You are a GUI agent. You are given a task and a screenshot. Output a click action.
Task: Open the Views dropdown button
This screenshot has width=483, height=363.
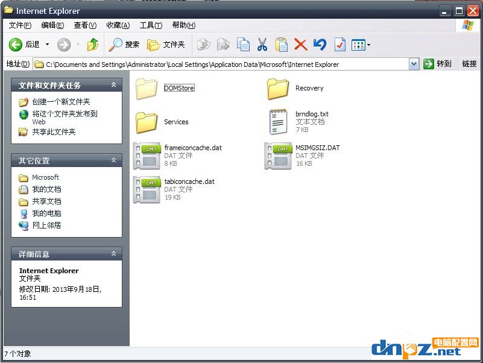point(361,45)
